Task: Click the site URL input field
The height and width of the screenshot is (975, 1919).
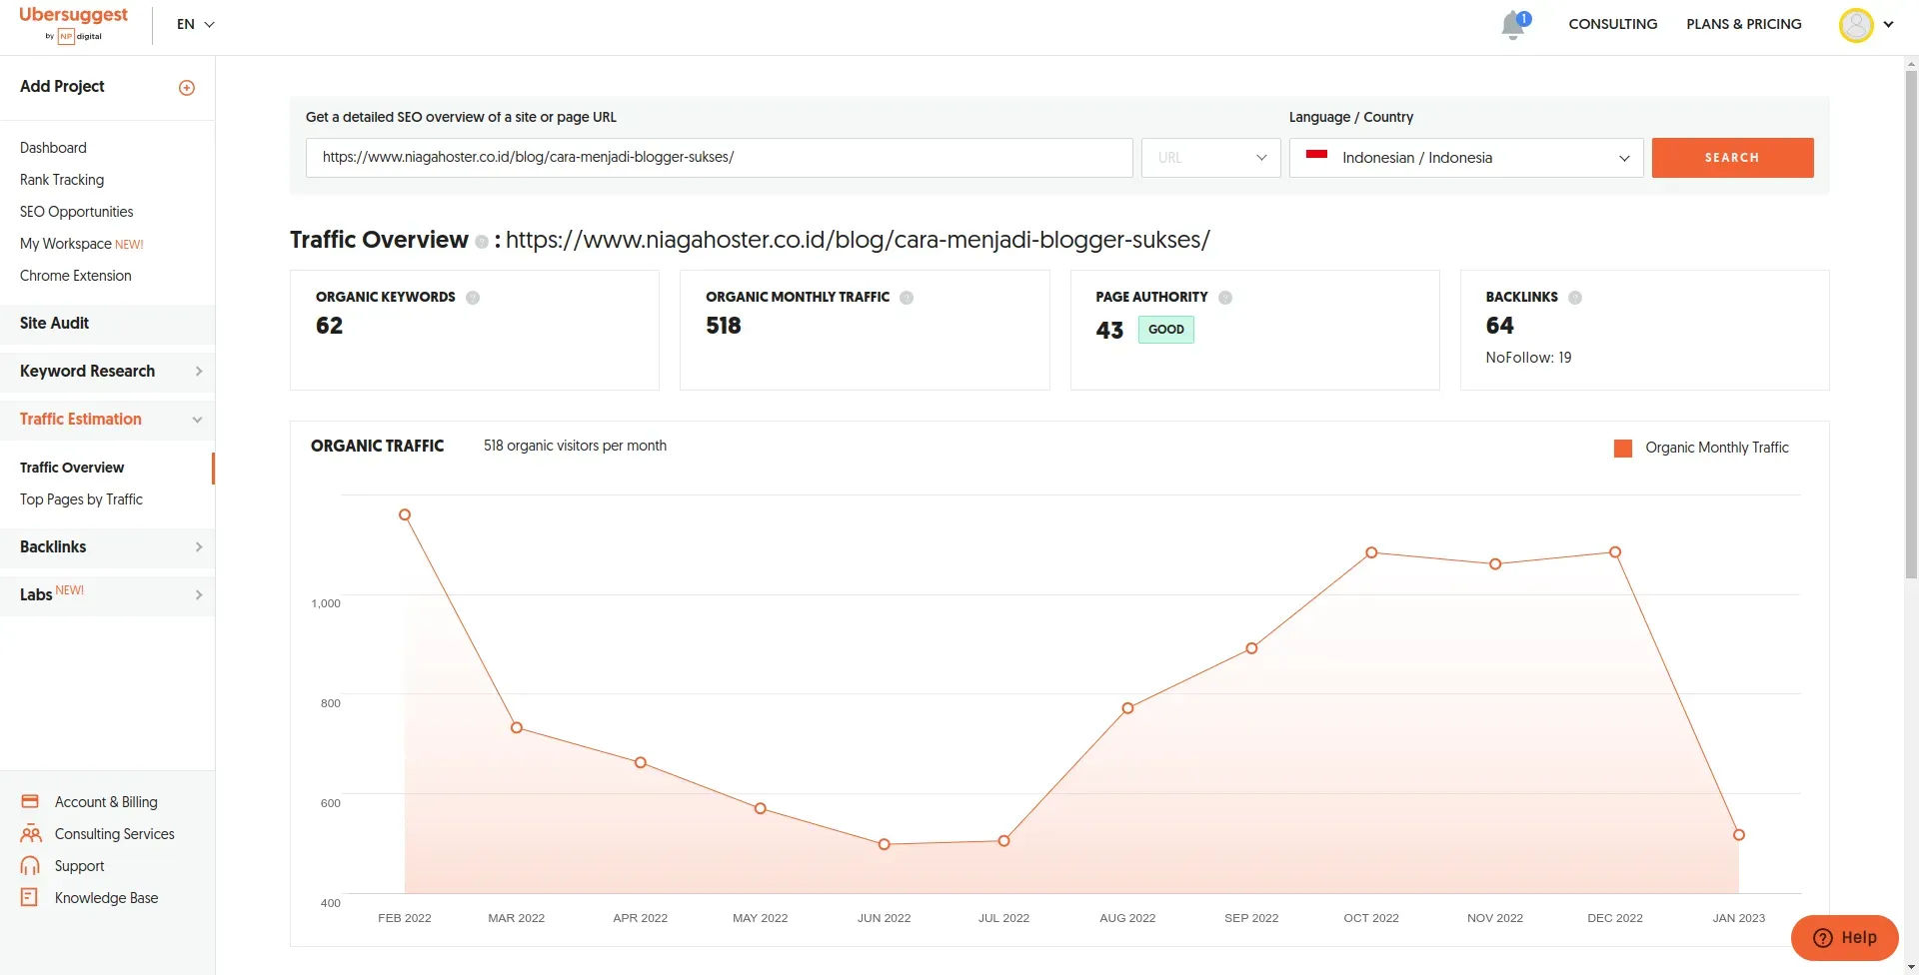Action: pos(719,158)
